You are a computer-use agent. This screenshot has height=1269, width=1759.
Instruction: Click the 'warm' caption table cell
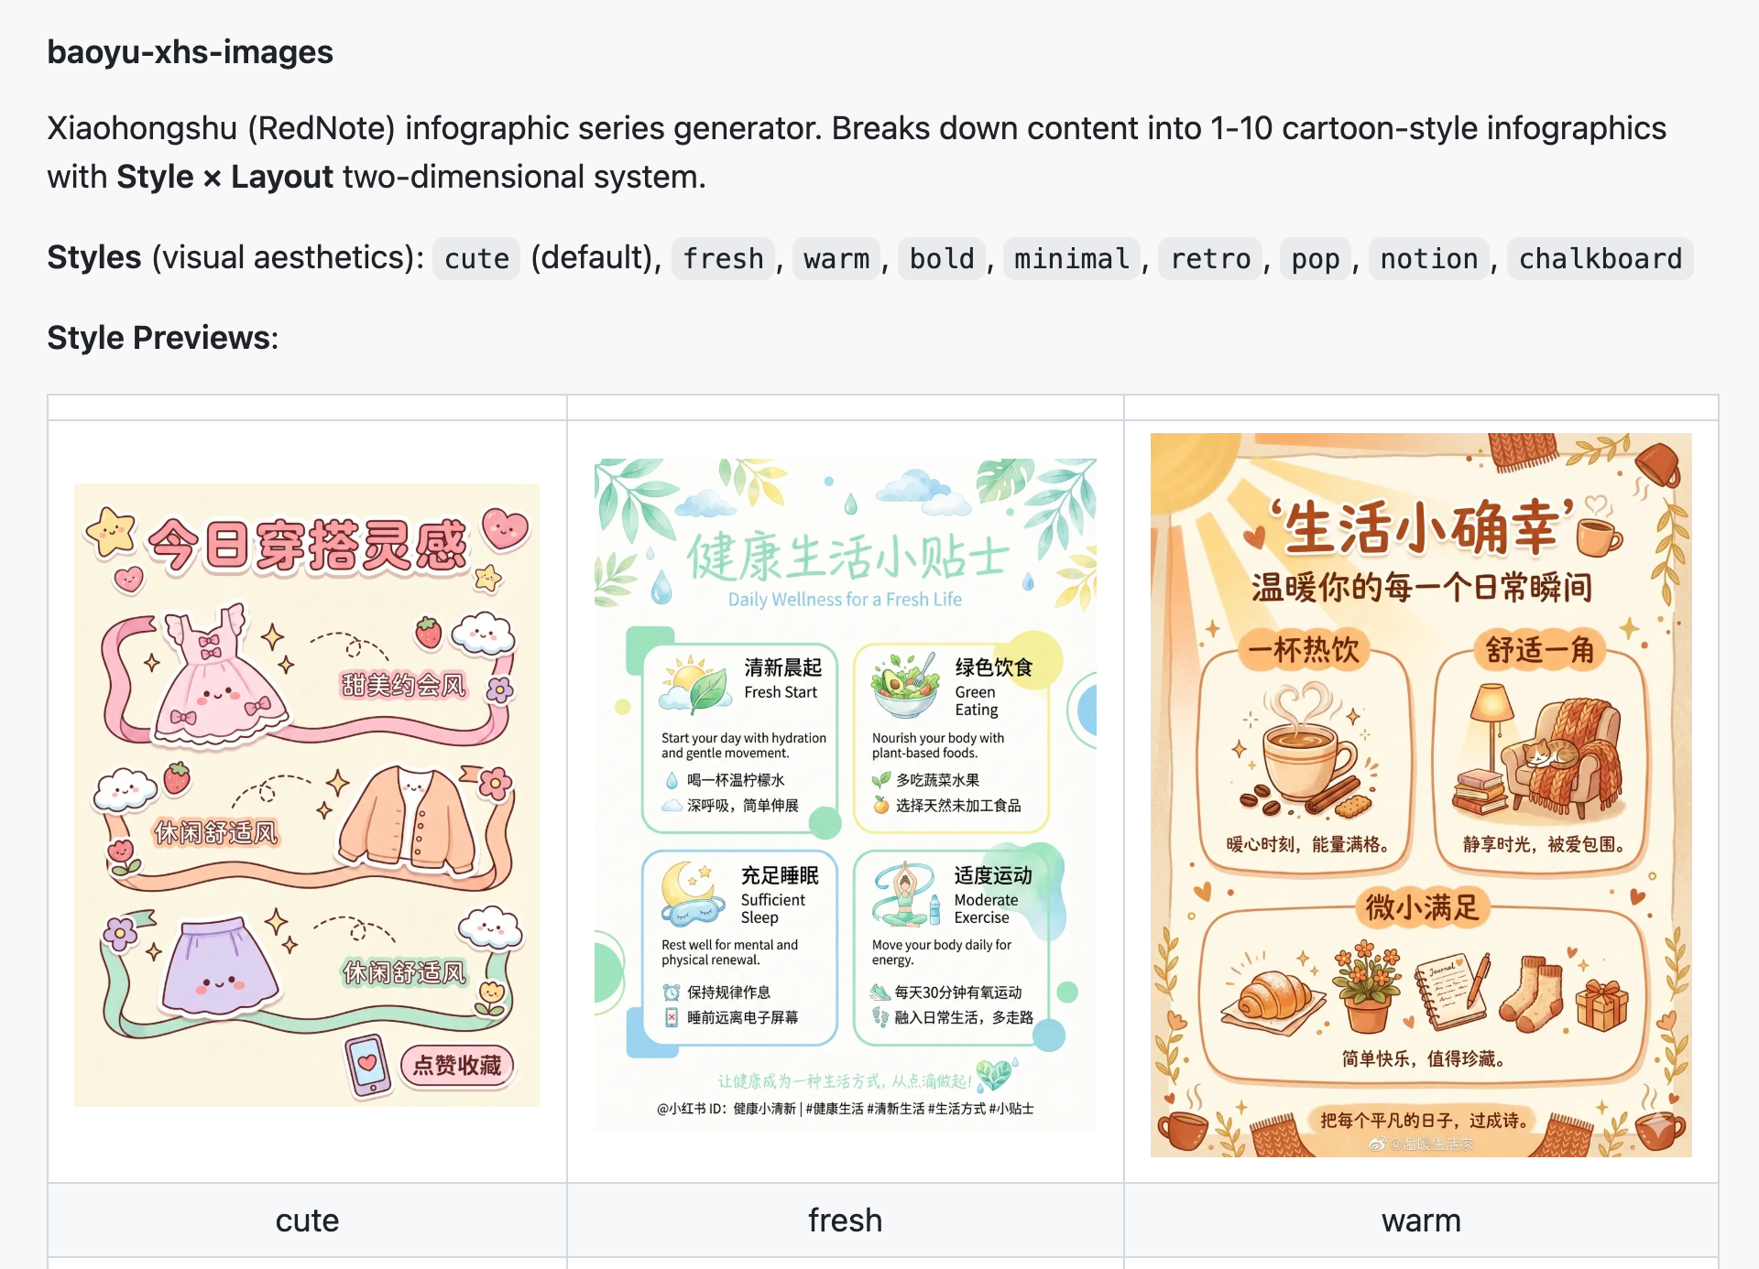[1421, 1220]
